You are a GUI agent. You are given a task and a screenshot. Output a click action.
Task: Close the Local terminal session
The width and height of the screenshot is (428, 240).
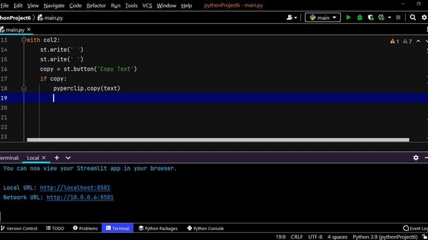pyautogui.click(x=43, y=157)
